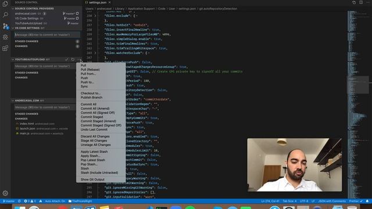Close the settings.json tab

coord(110,2)
